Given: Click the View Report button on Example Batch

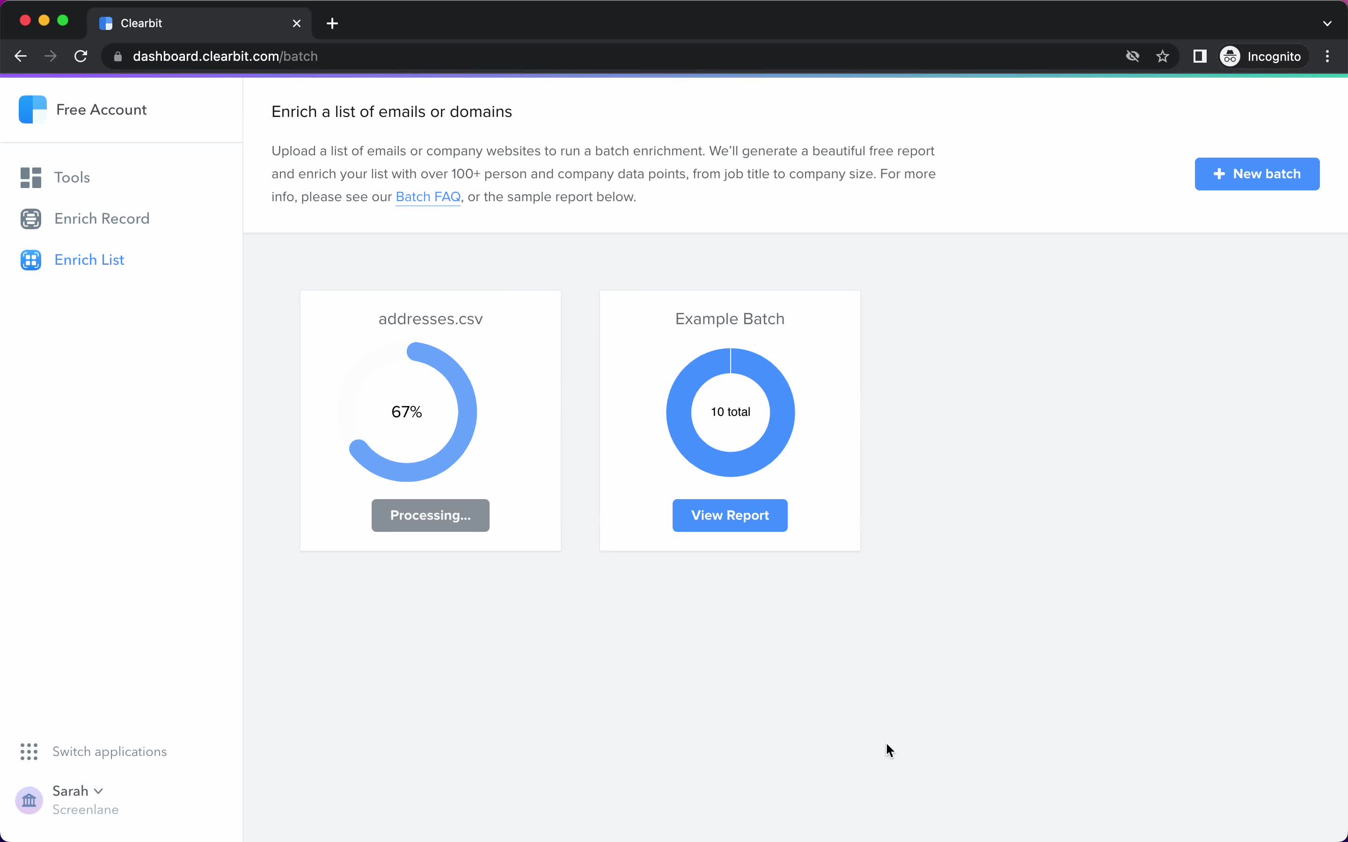Looking at the screenshot, I should click(730, 515).
